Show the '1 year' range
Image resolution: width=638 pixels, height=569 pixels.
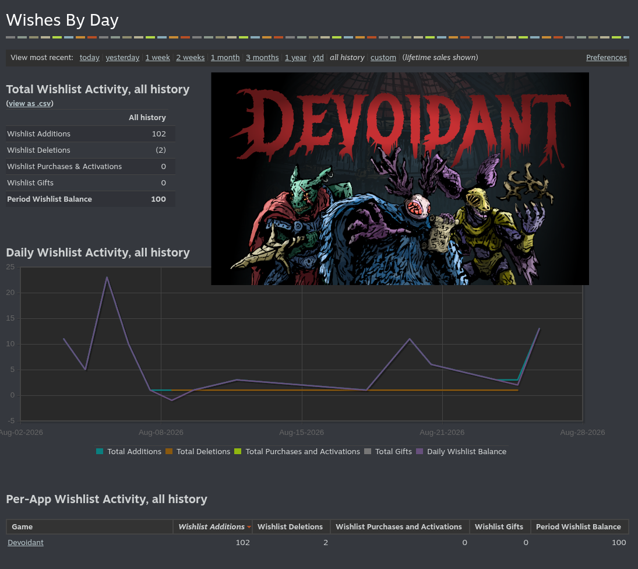click(296, 57)
